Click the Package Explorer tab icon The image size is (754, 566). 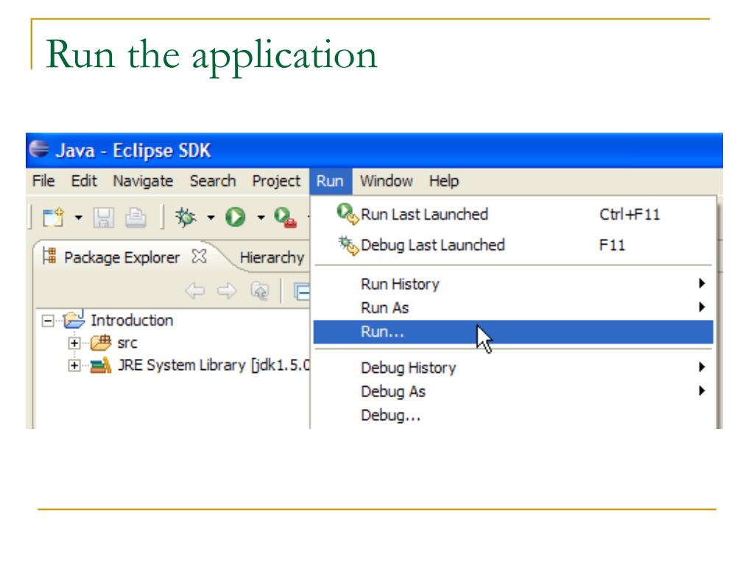click(x=49, y=256)
